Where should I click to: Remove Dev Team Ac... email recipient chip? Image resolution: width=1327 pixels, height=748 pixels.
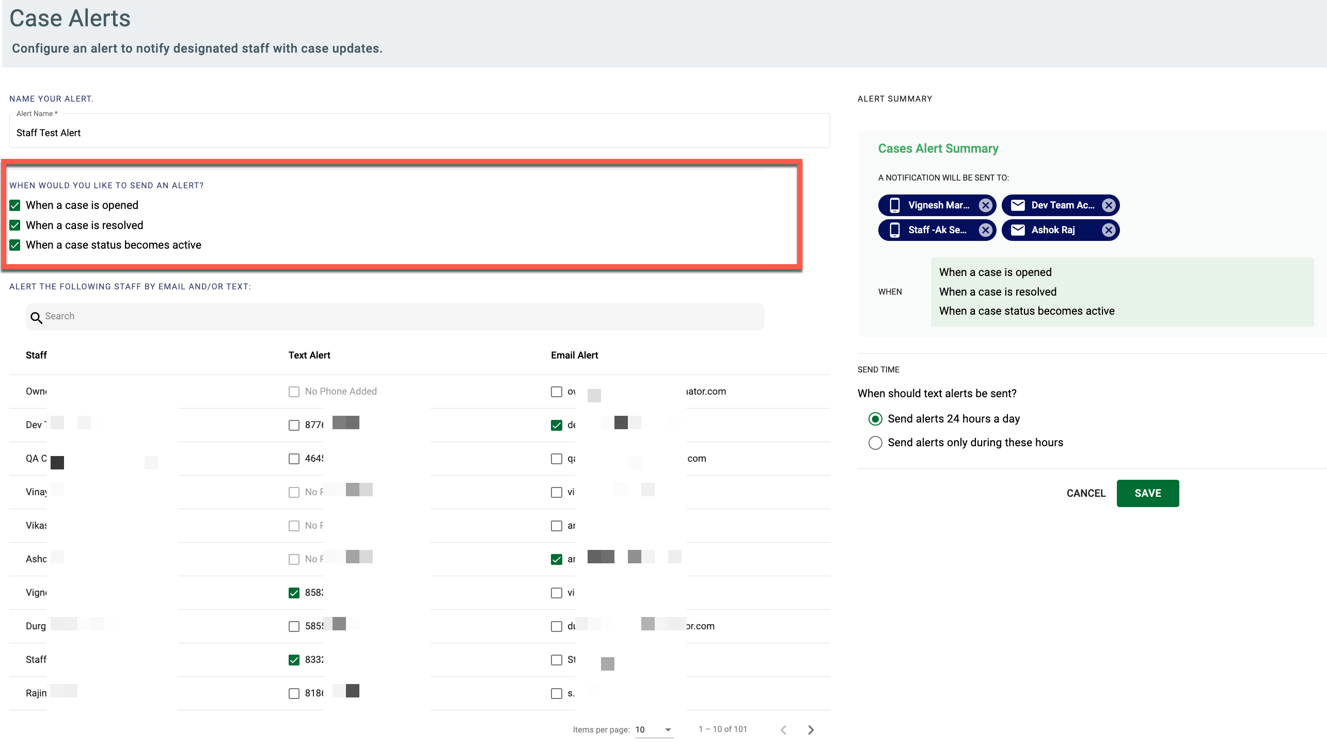[1108, 205]
